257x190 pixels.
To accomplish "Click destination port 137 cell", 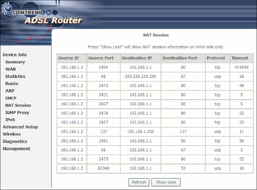I will point(183,132).
